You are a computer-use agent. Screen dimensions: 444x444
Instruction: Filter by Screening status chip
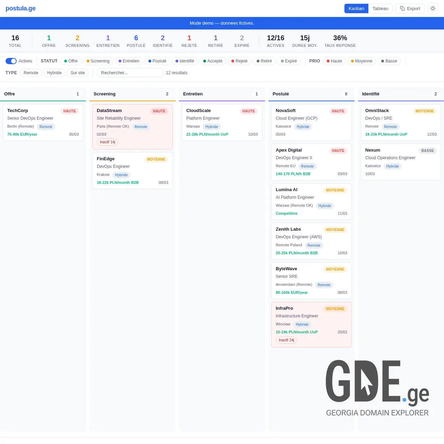click(98, 61)
